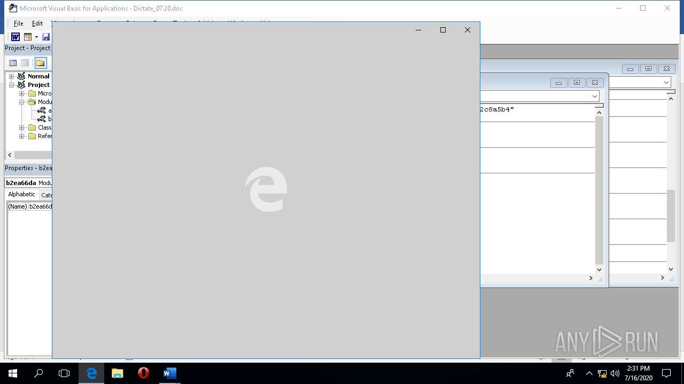Open the b2ea66da object dropdown in Properties
The height and width of the screenshot is (384, 684).
pos(29,183)
